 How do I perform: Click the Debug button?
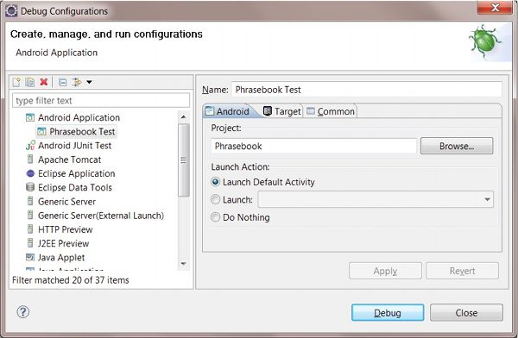(x=388, y=313)
